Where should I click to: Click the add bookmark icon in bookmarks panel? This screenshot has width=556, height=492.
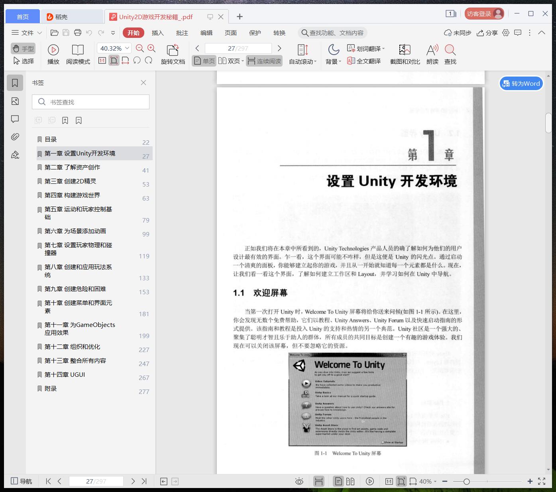[65, 120]
